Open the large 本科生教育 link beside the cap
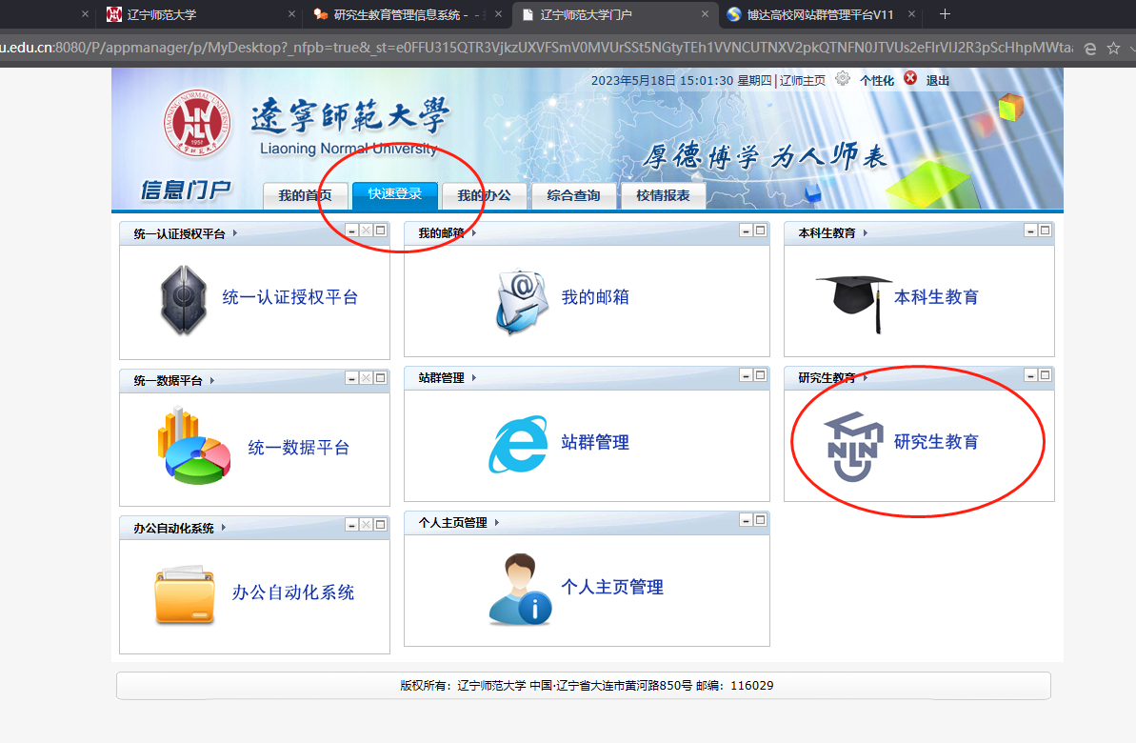The image size is (1136, 743). 936,297
